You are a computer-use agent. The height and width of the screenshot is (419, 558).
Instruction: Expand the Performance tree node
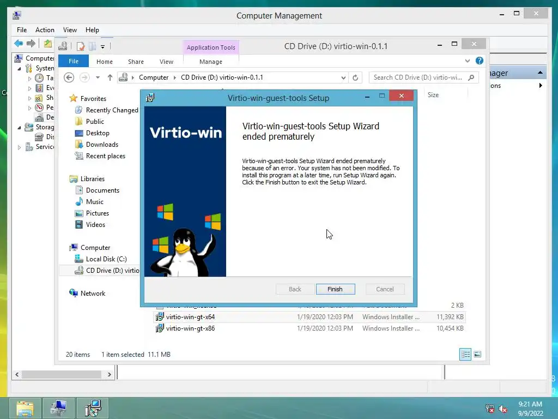pyautogui.click(x=29, y=107)
